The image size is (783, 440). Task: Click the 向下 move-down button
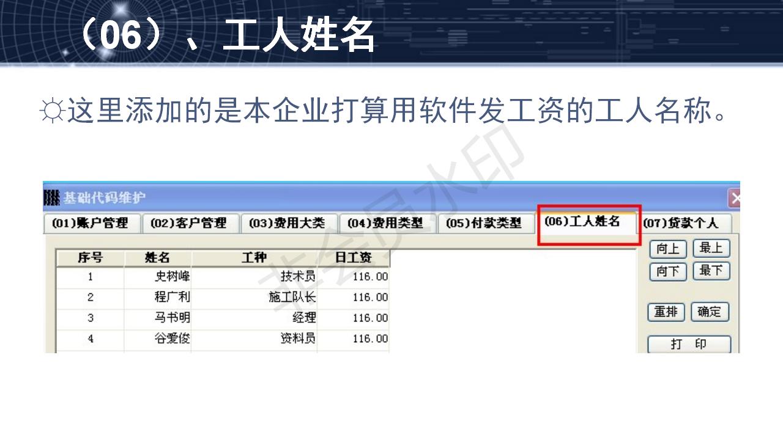(x=667, y=271)
